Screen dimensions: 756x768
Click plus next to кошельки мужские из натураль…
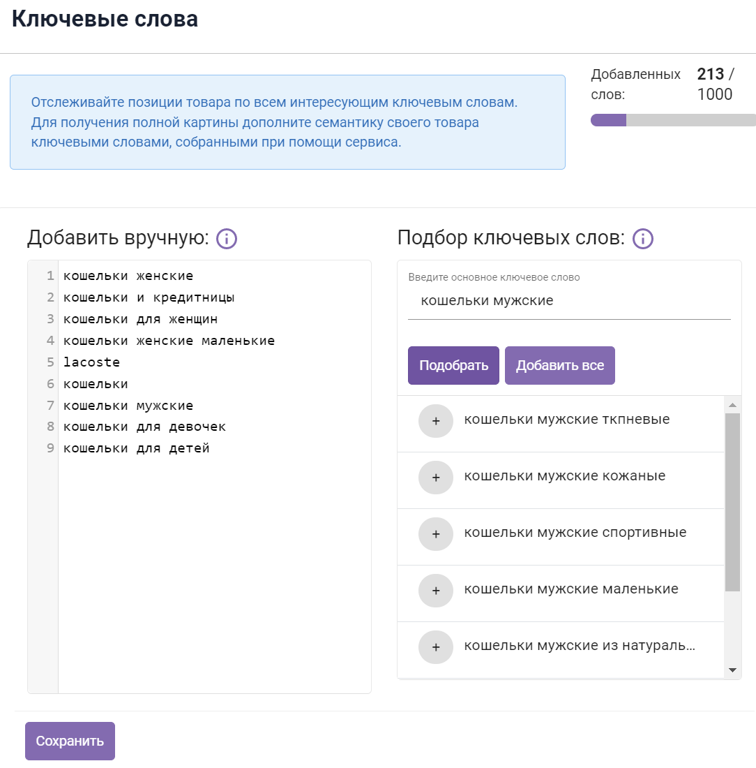click(x=436, y=647)
